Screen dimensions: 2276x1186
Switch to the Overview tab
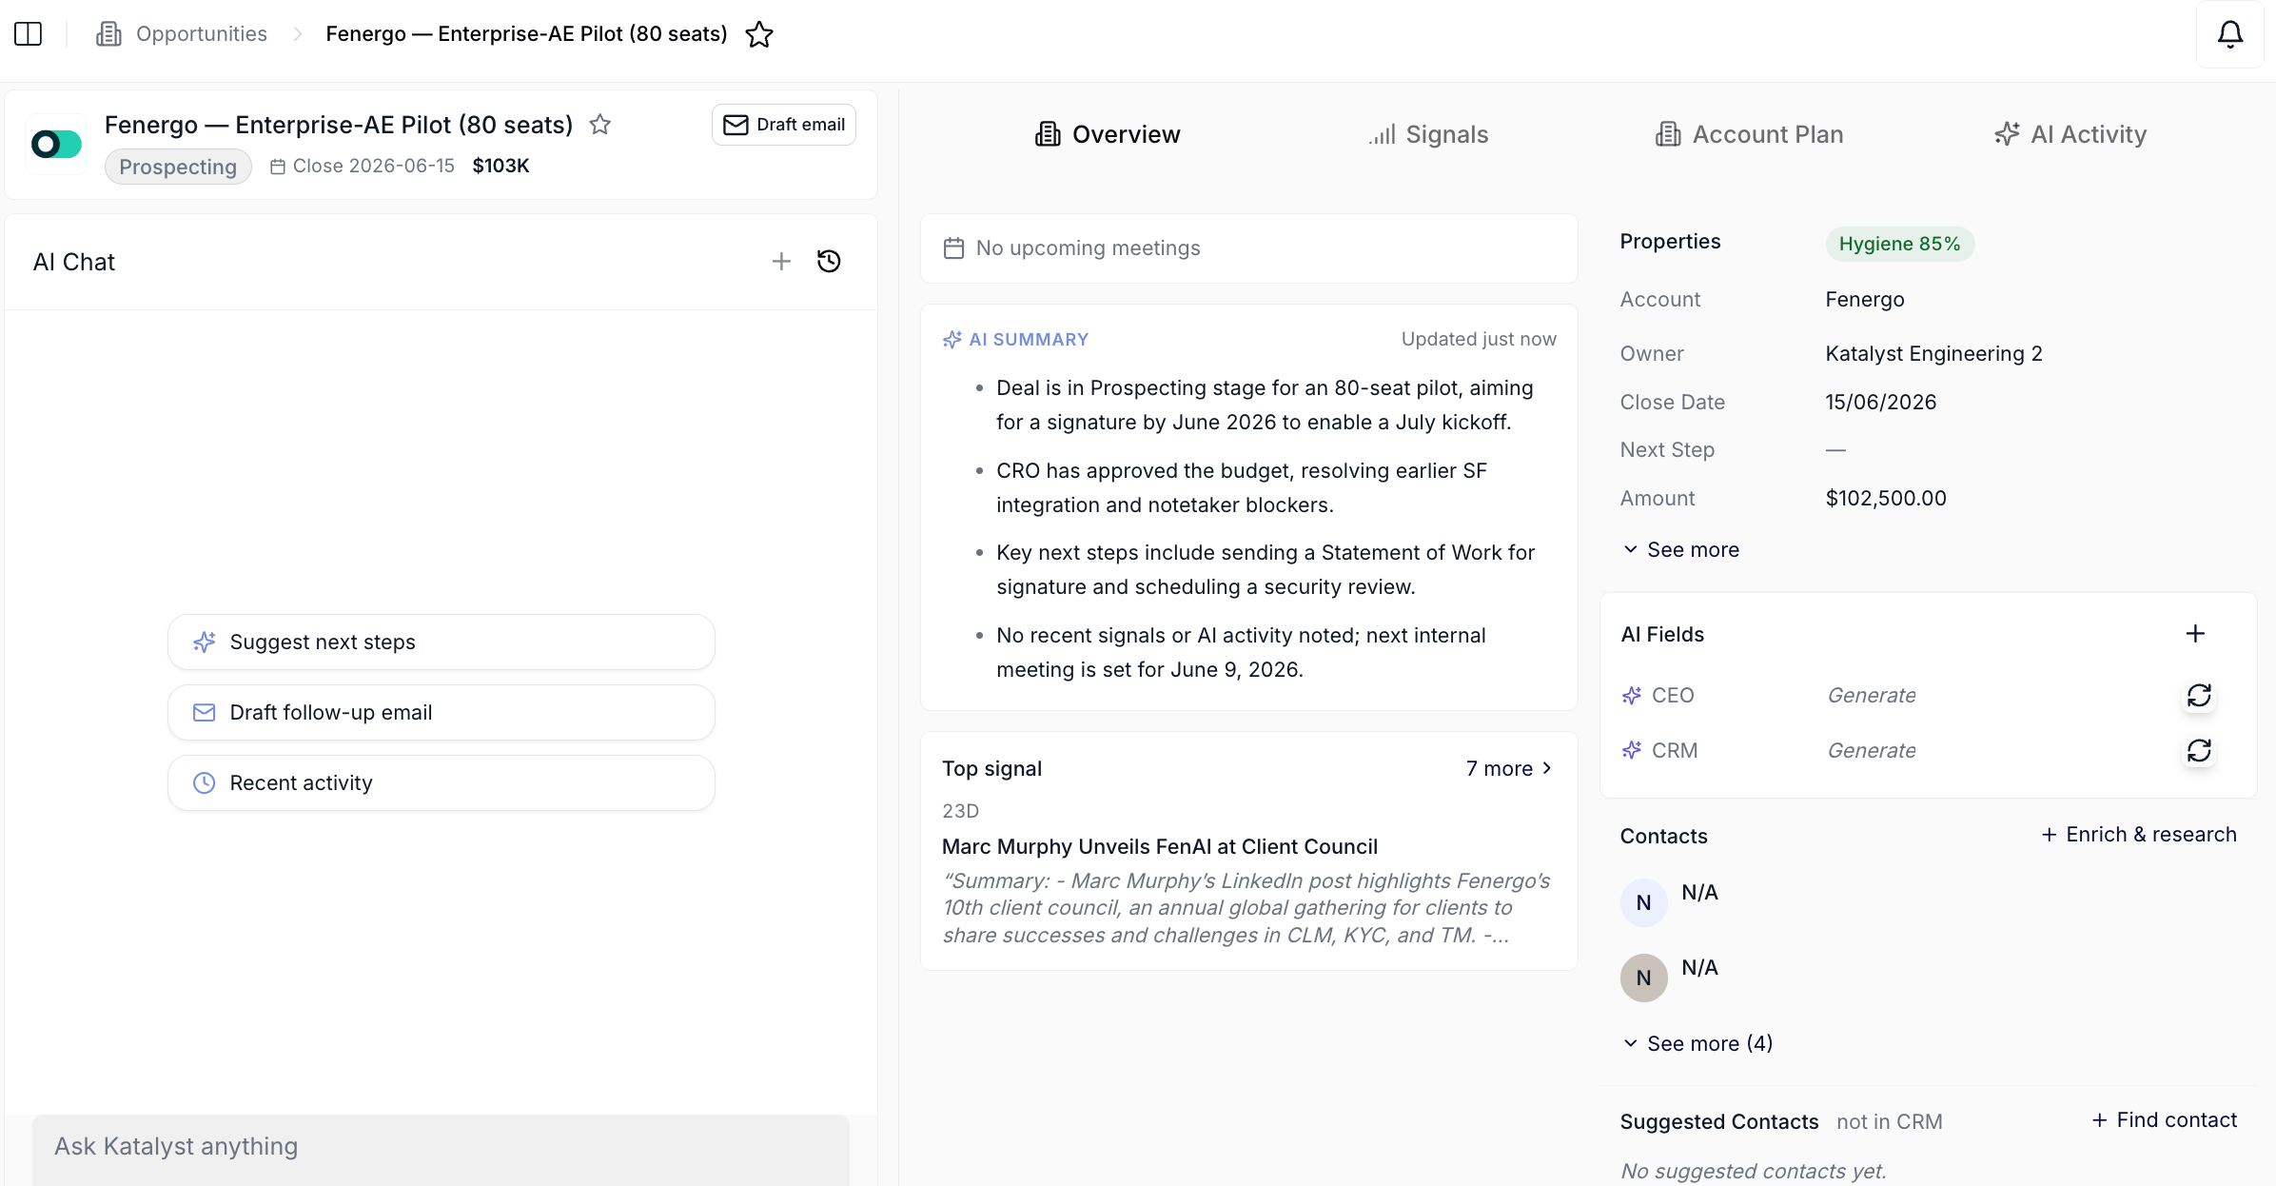[1108, 134]
